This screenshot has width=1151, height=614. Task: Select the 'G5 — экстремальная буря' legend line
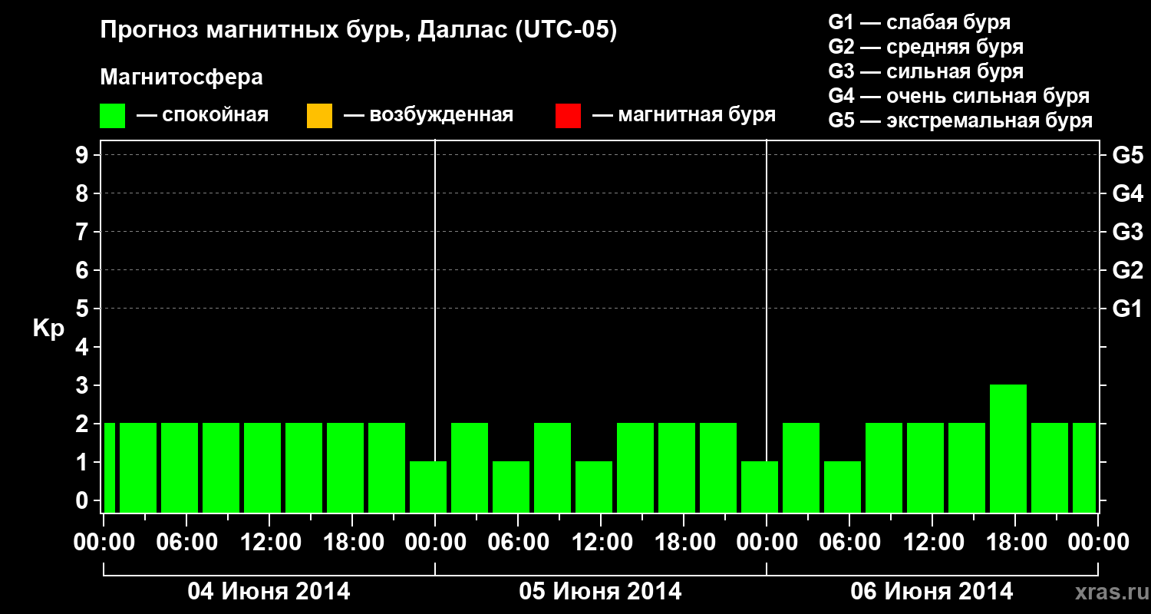click(961, 120)
